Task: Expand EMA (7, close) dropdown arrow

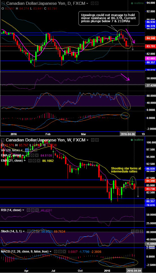Action: [22, 155]
